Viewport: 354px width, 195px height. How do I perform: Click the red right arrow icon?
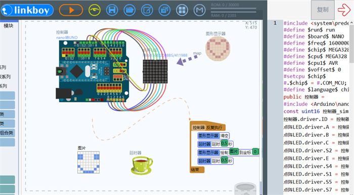pyautogui.click(x=344, y=10)
